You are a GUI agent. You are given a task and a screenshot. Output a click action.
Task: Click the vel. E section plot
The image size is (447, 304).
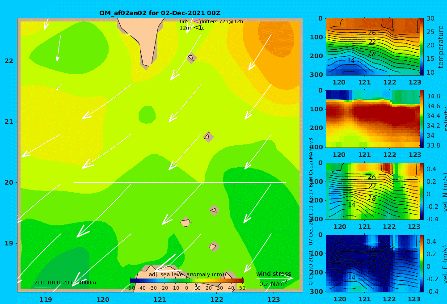click(x=373, y=263)
